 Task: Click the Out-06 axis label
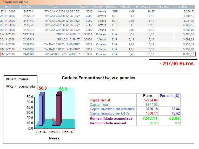pyautogui.click(x=41, y=132)
